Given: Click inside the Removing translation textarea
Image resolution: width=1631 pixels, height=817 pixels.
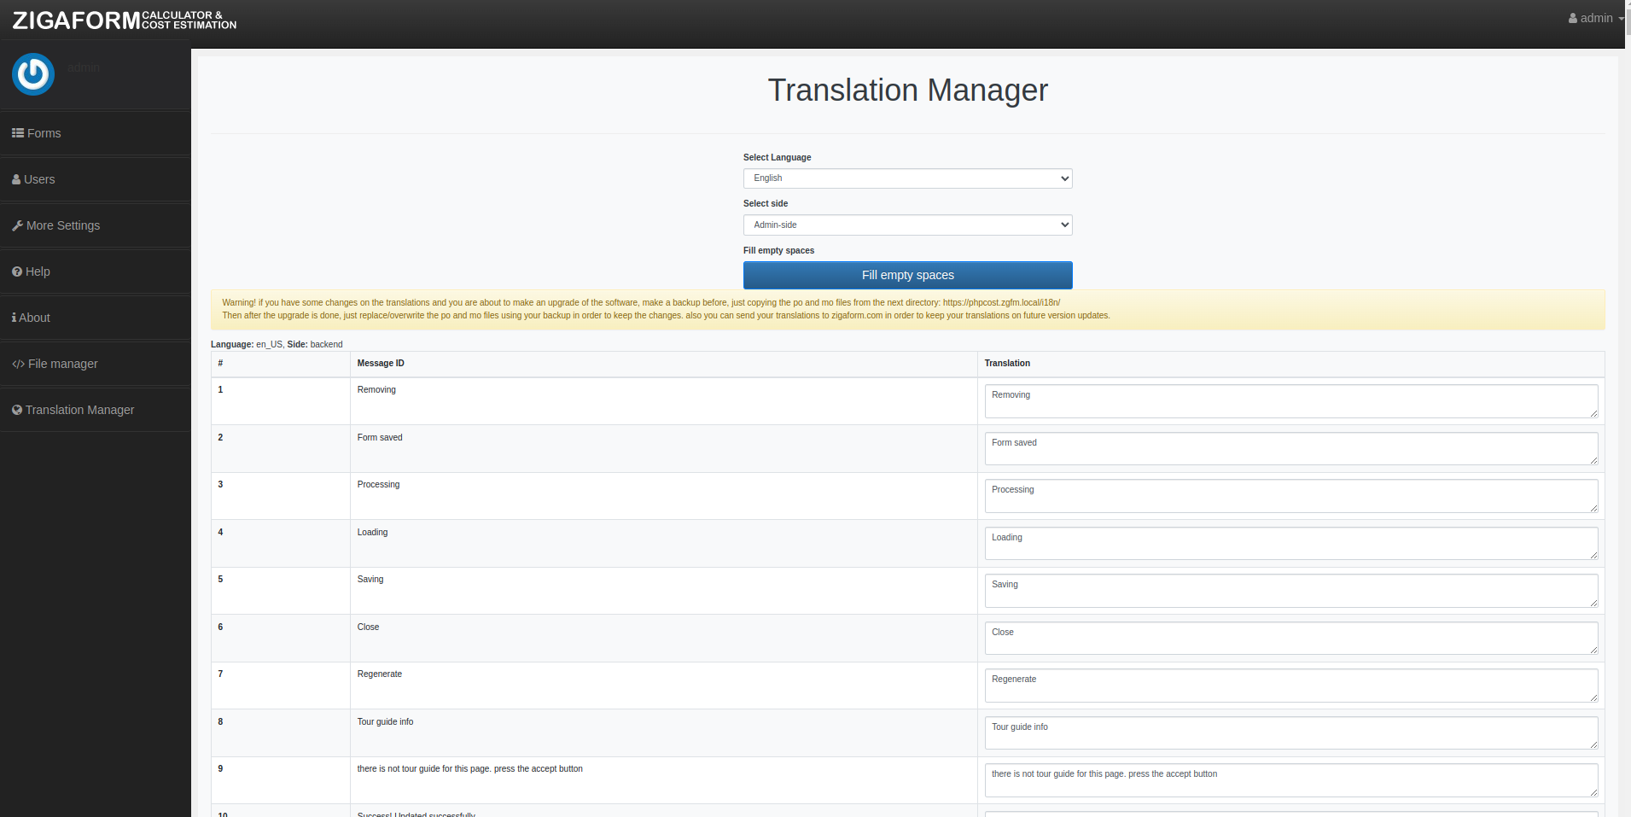Looking at the screenshot, I should [1290, 400].
